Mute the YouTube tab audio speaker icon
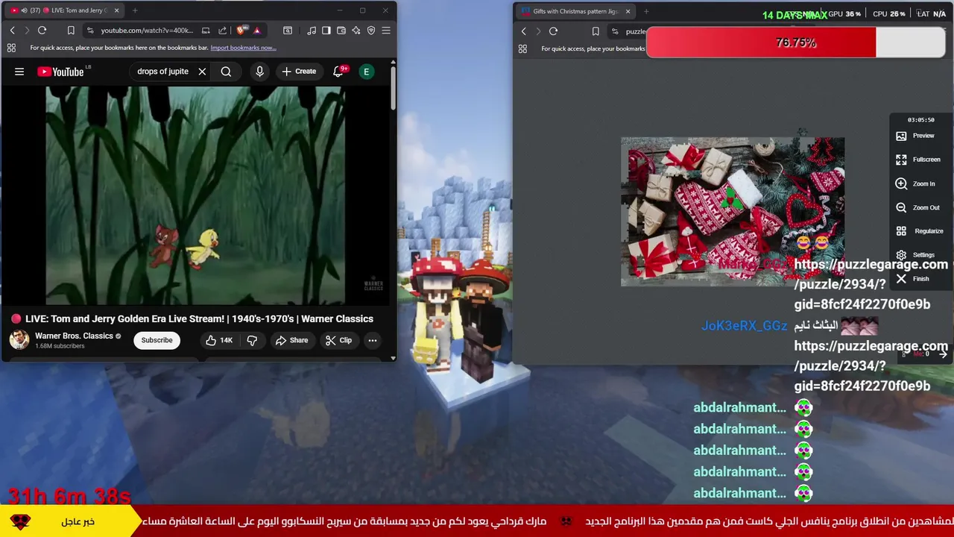954x537 pixels. (x=24, y=10)
